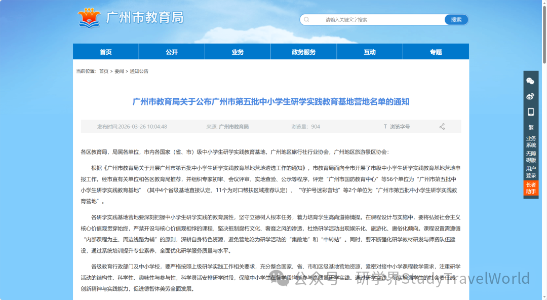Screen dimensions: 547x300
Task: Open the 业务系统 sidebar entry
Action: pyautogui.click(x=530, y=142)
